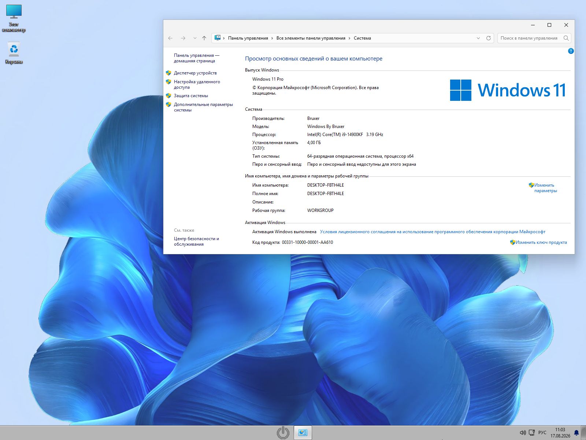This screenshot has height=440, width=586.
Task: Click the WORKGROUP value
Action: coord(320,210)
